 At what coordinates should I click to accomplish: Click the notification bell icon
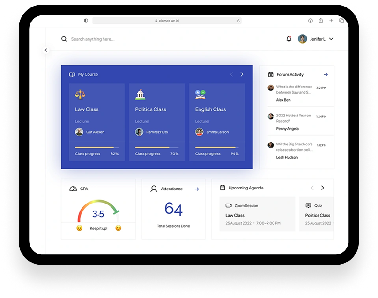pos(289,39)
